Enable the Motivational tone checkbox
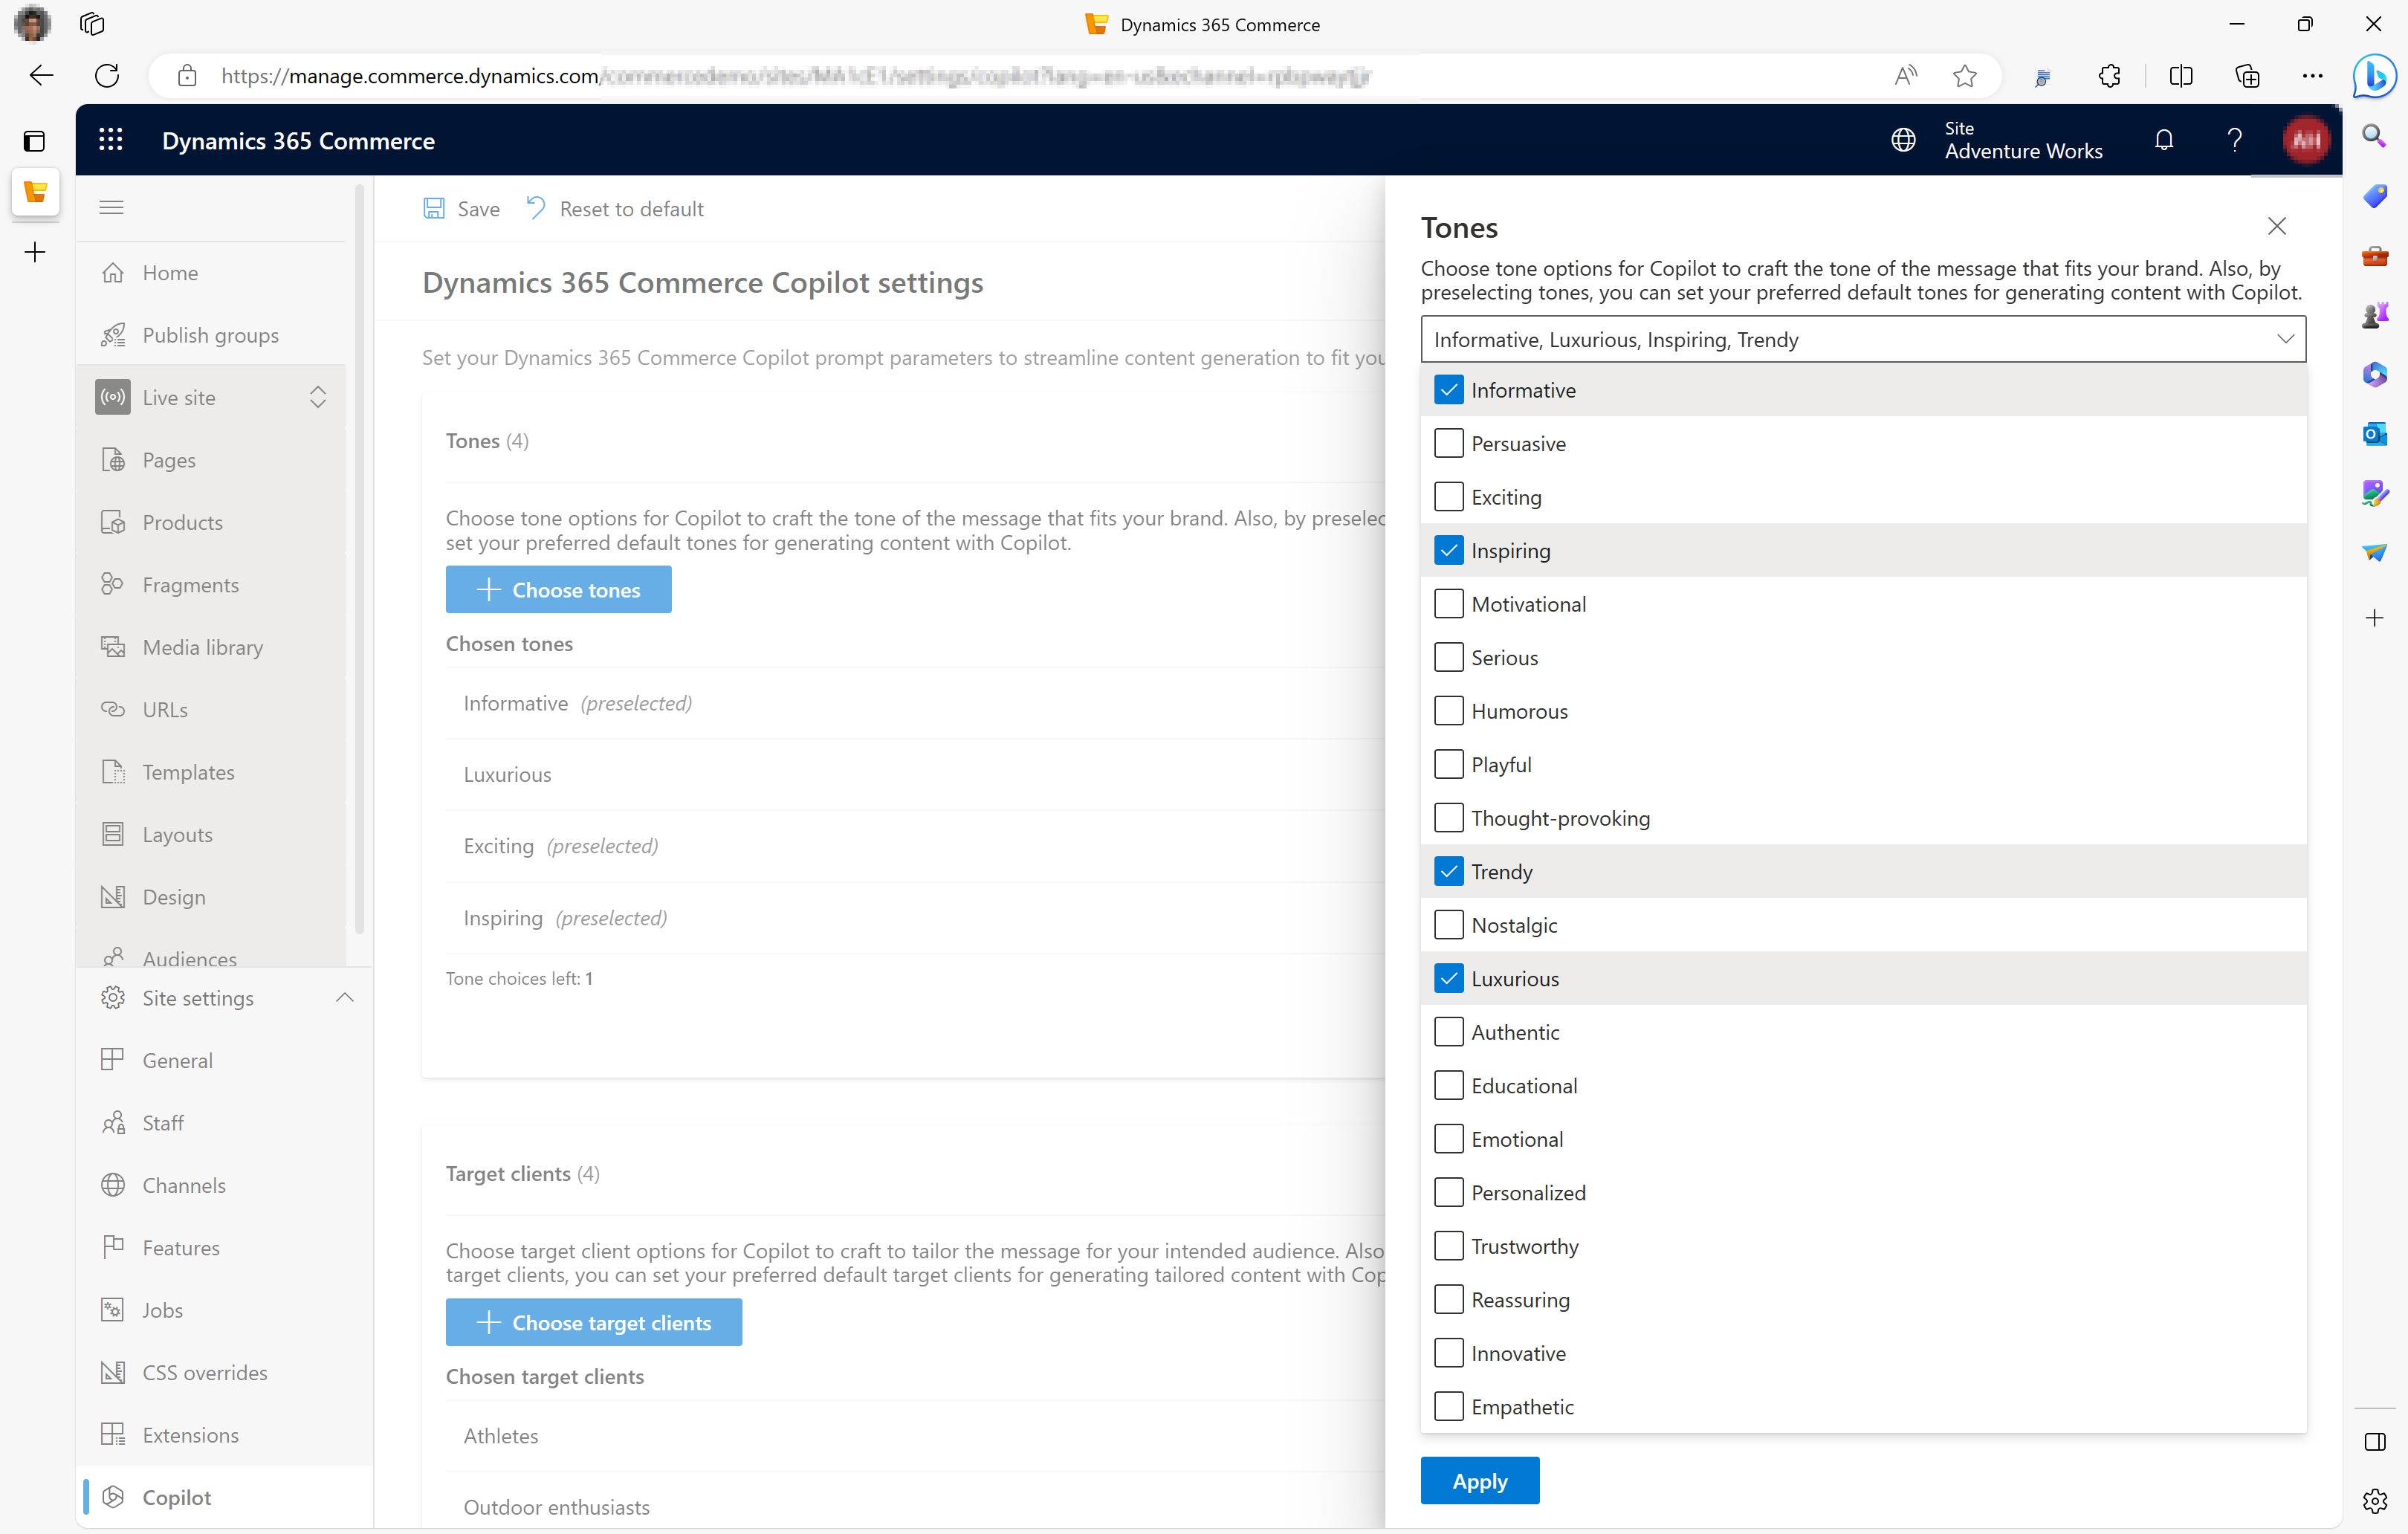 [1446, 602]
